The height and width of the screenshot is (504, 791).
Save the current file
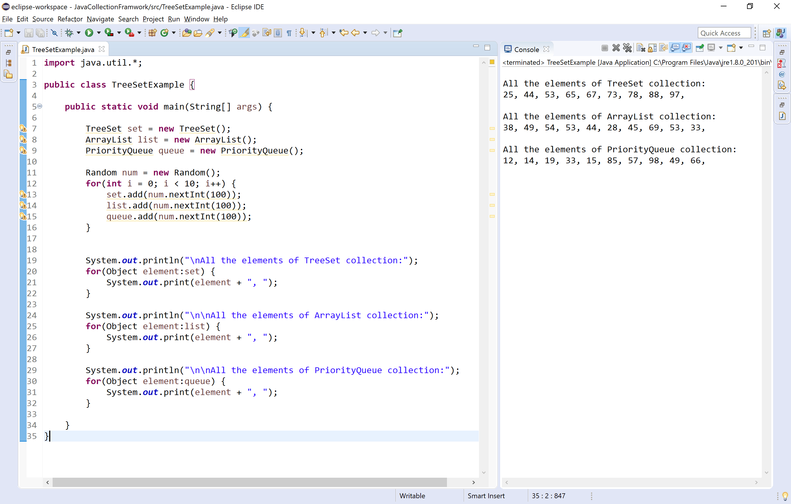(x=29, y=33)
